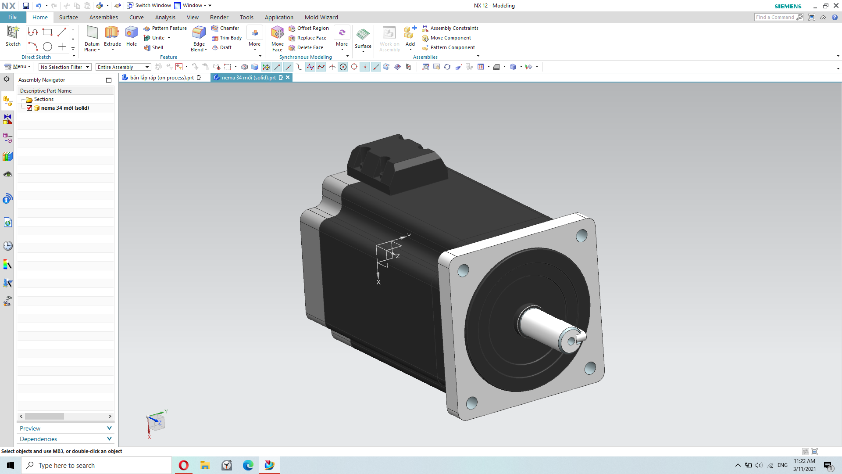
Task: Click the Pattern Feature button
Action: click(x=165, y=28)
